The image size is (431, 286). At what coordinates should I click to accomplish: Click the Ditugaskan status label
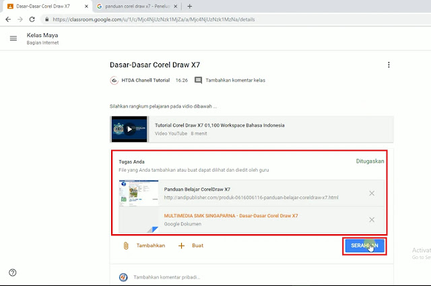pyautogui.click(x=370, y=162)
